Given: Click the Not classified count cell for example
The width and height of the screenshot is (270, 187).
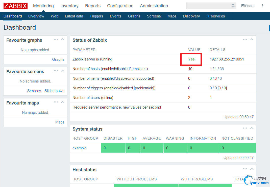Looking at the screenshot, I should pos(238,148).
